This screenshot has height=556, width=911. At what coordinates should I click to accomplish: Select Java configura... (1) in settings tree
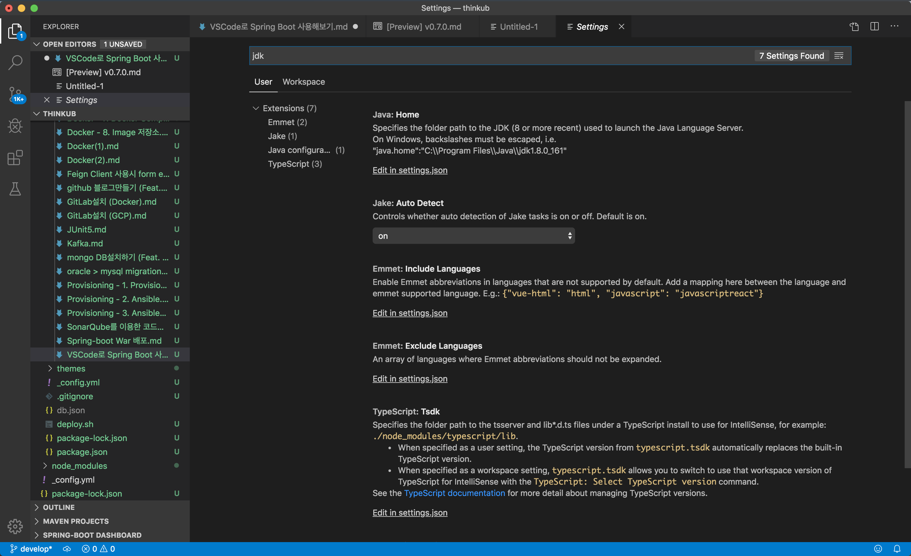click(306, 150)
